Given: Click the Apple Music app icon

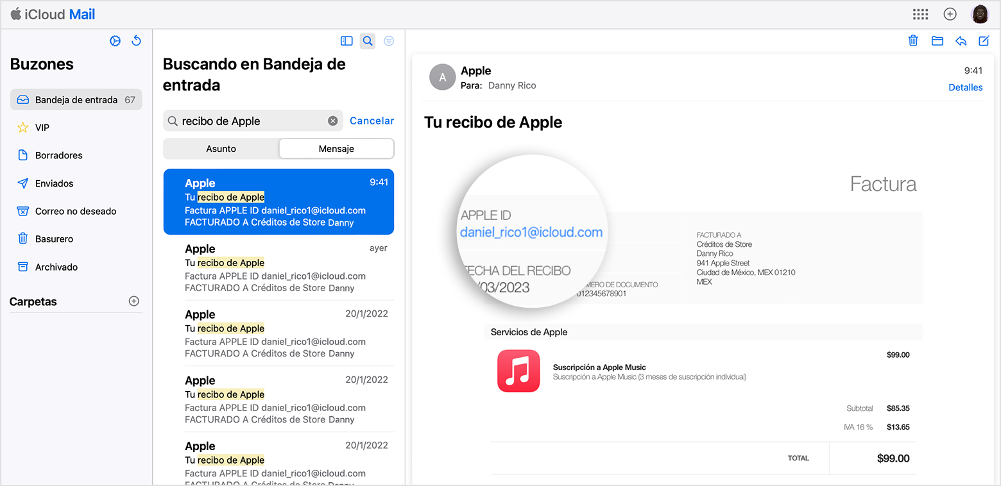Looking at the screenshot, I should [518, 371].
